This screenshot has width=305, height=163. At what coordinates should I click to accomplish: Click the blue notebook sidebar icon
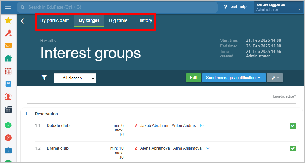click(x=8, y=84)
